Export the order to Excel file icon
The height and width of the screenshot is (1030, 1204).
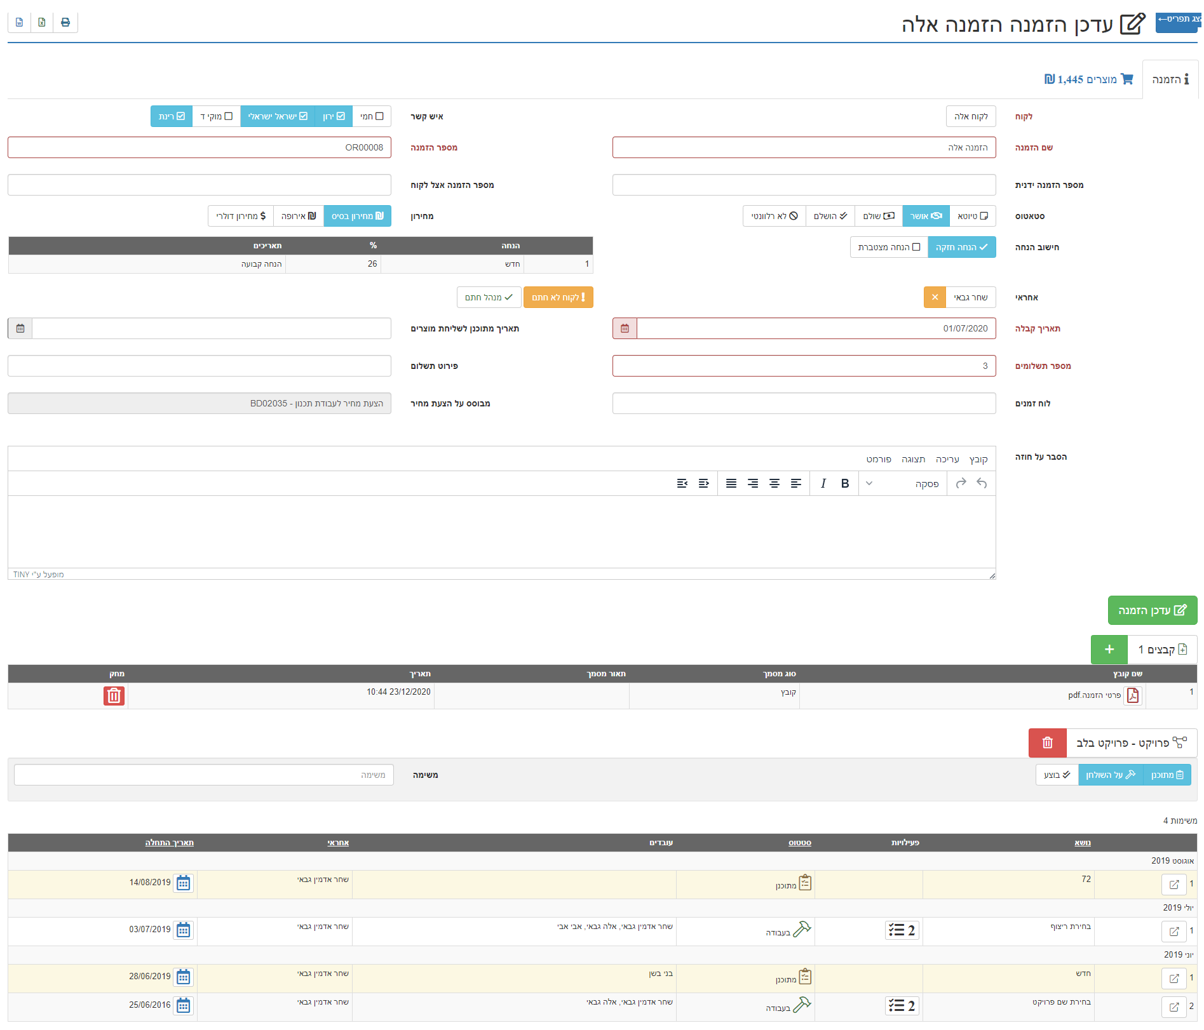[x=42, y=22]
